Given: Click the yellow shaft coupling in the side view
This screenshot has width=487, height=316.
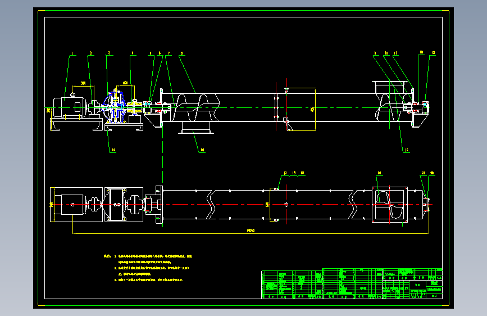Looking at the screenshot, I should click(134, 107).
